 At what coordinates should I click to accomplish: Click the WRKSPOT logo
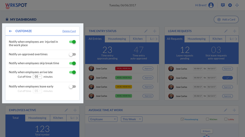(16, 5)
